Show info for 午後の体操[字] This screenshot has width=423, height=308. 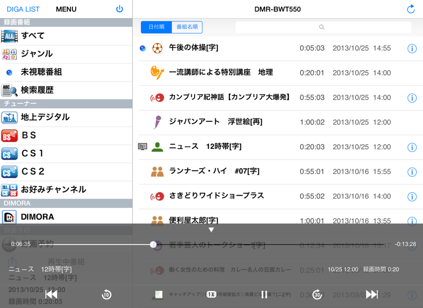412,49
